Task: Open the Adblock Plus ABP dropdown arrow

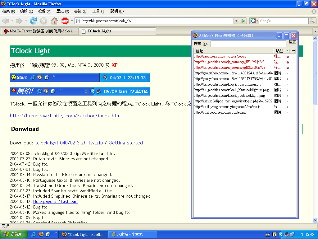Action: pyautogui.click(x=72, y=21)
